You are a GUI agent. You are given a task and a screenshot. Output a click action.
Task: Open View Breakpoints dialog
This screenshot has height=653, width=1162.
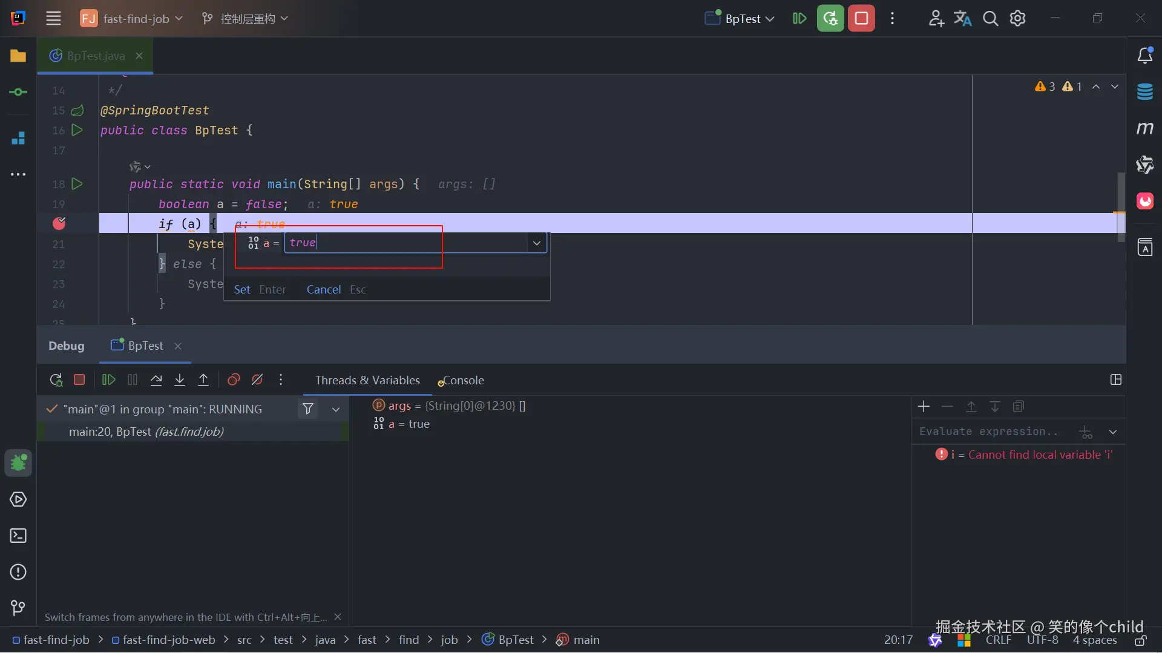[x=234, y=379]
